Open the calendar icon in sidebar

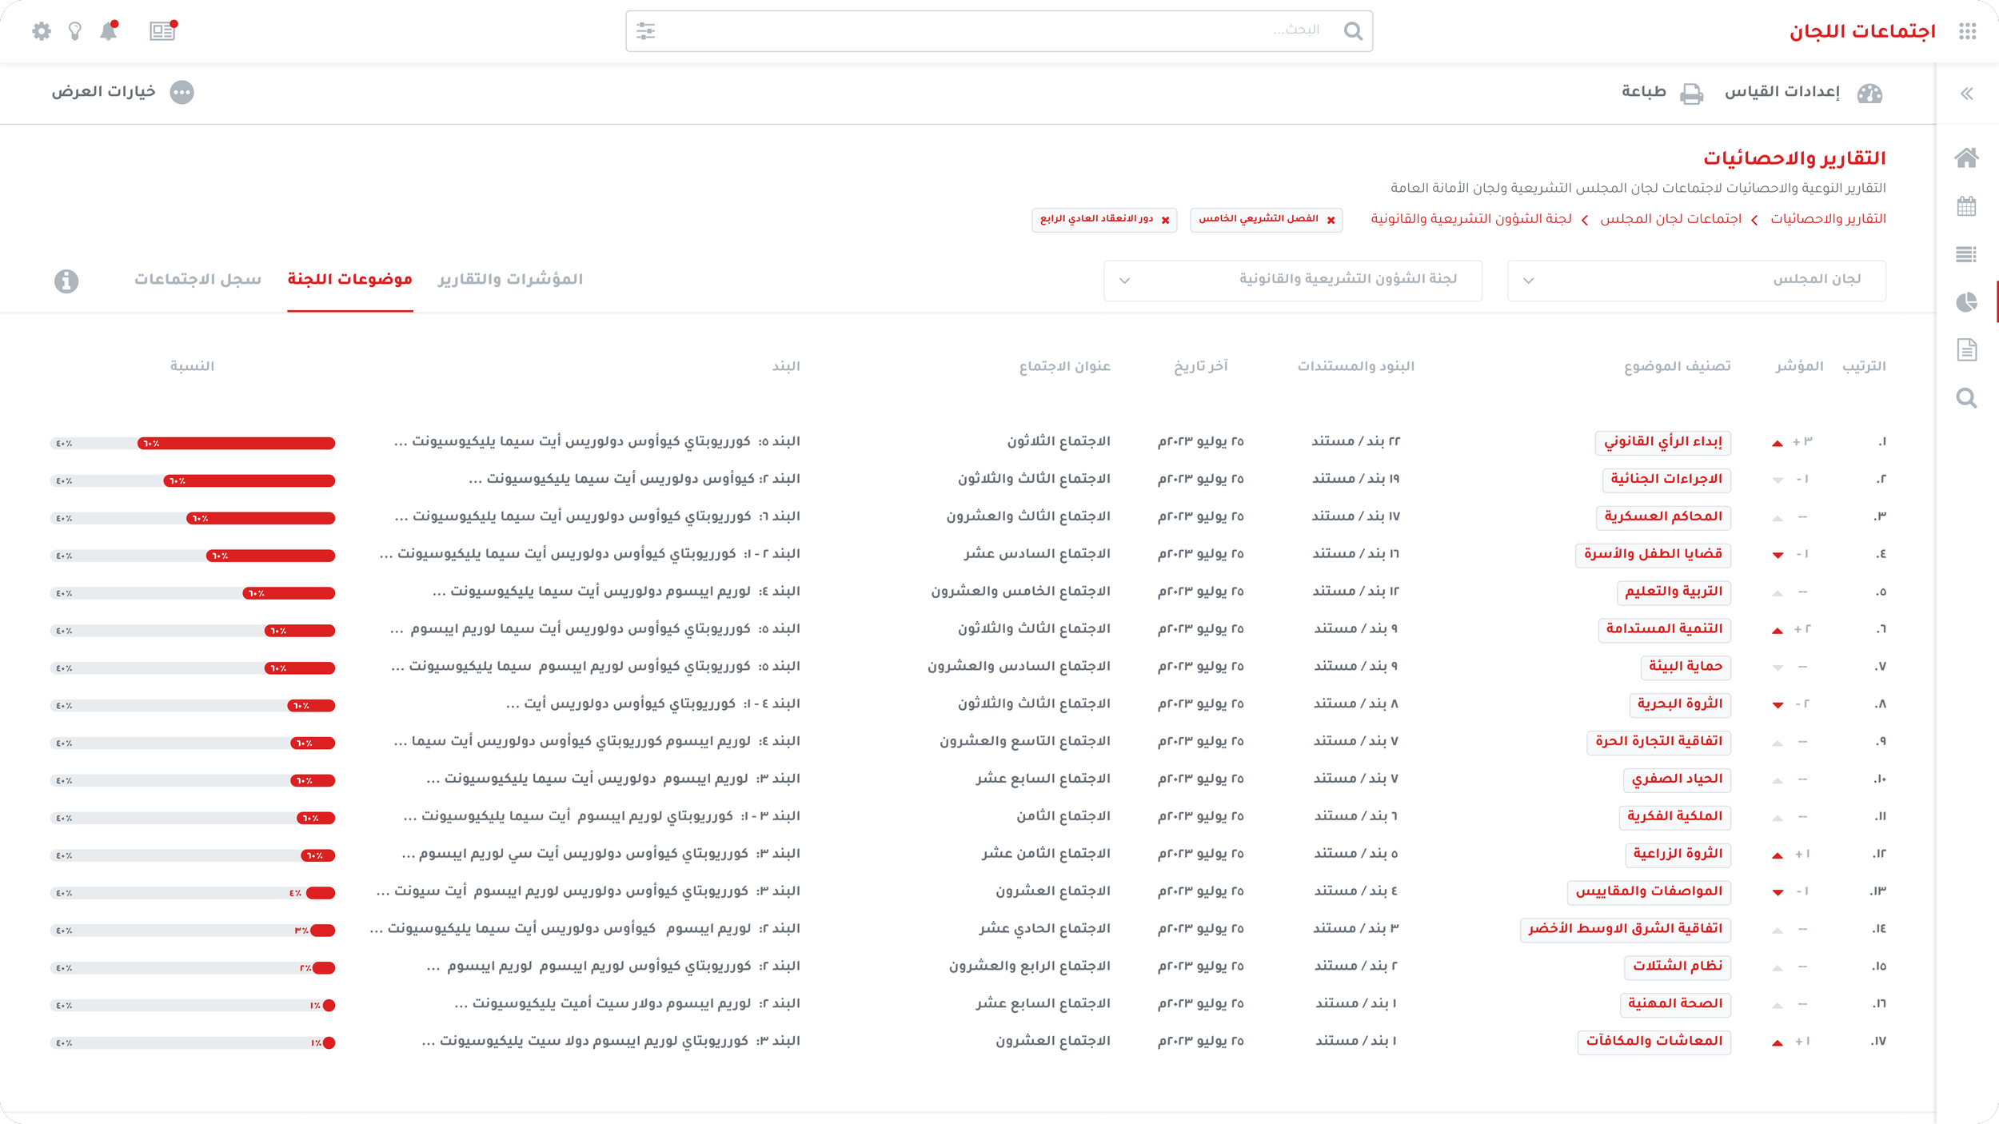tap(1966, 206)
